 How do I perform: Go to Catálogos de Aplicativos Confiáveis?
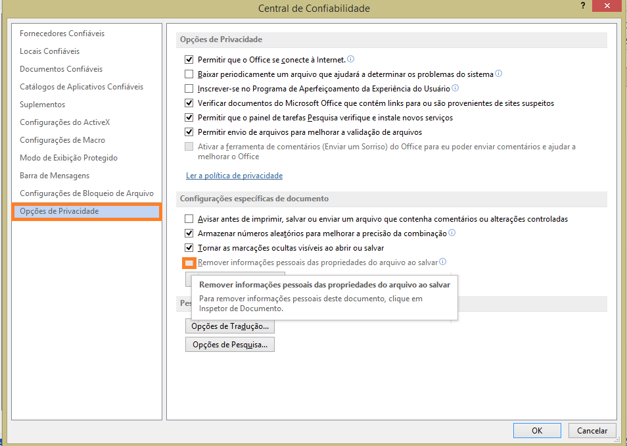click(81, 86)
